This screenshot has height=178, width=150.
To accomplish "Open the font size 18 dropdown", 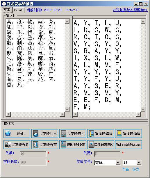I will pos(139,163).
